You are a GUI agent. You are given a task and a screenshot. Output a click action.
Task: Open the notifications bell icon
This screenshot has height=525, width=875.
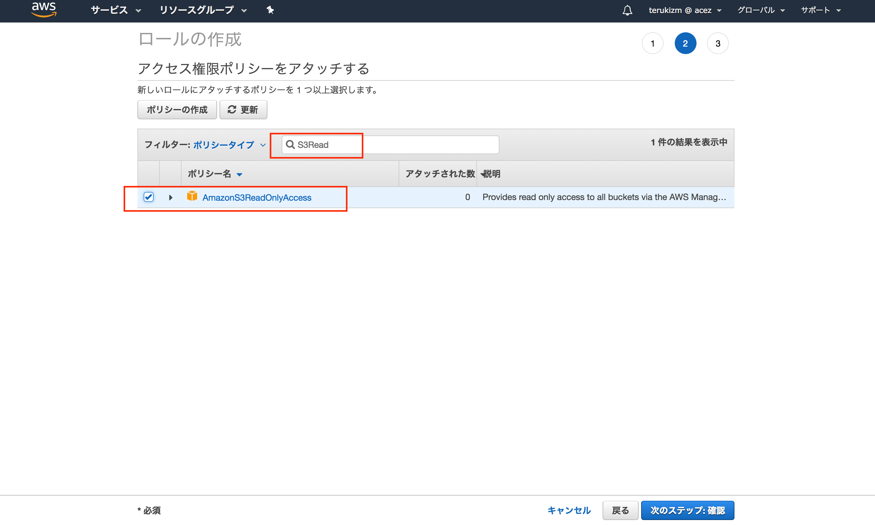pyautogui.click(x=627, y=10)
